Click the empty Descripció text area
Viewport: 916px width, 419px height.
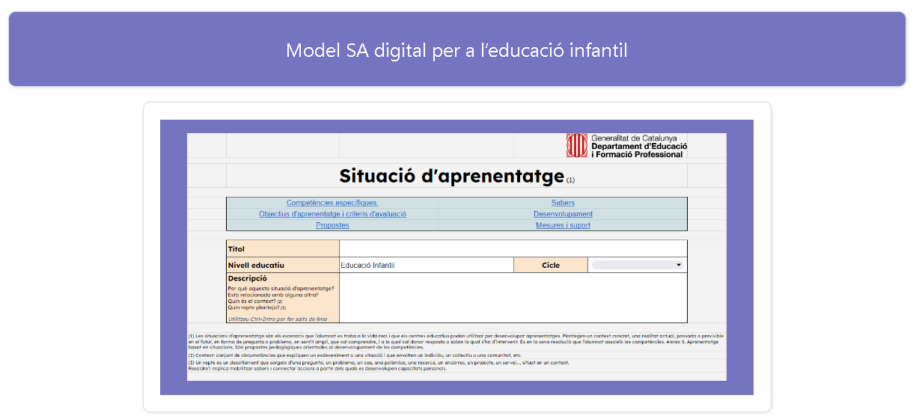[x=513, y=298]
